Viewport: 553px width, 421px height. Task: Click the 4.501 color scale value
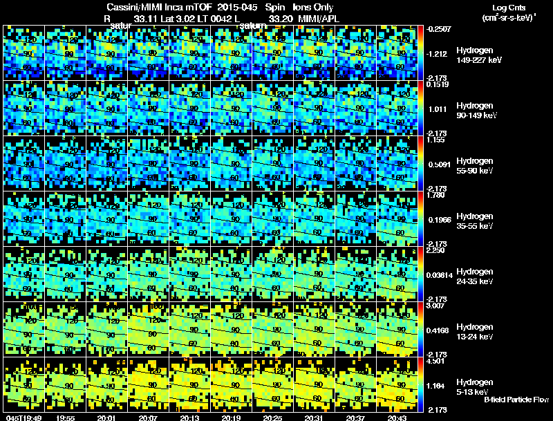[435, 361]
